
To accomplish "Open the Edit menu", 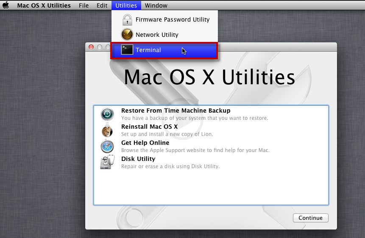I will pyautogui.click(x=102, y=6).
